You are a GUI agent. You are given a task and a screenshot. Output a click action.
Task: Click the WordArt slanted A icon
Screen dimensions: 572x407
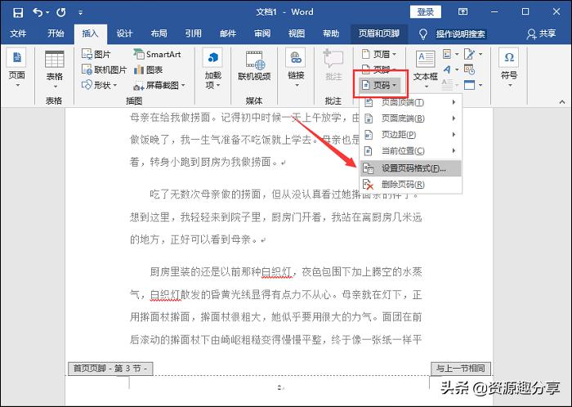(451, 69)
